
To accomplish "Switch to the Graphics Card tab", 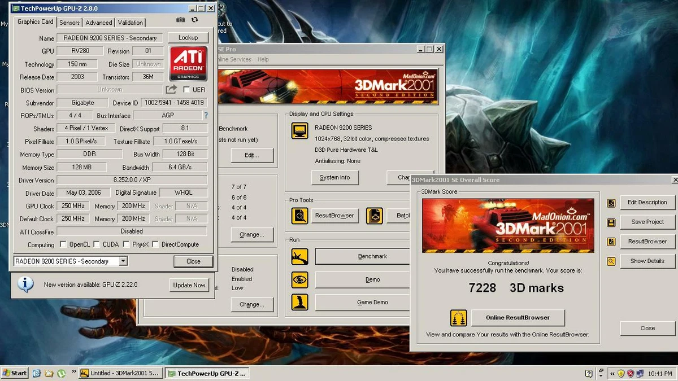I will (x=35, y=22).
